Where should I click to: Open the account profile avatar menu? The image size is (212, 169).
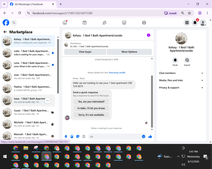coord(203,23)
